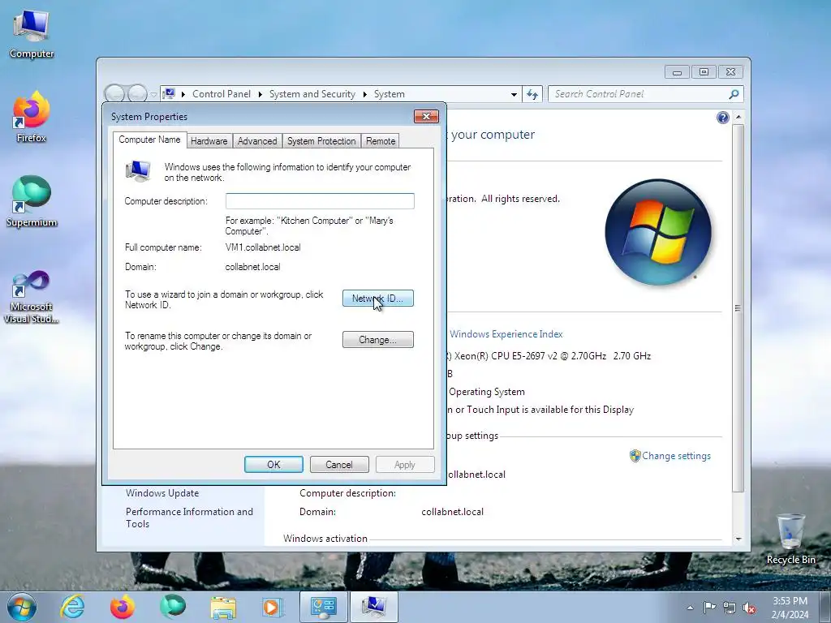The image size is (831, 623).
Task: Open the Computer desktop icon
Action: (x=32, y=34)
